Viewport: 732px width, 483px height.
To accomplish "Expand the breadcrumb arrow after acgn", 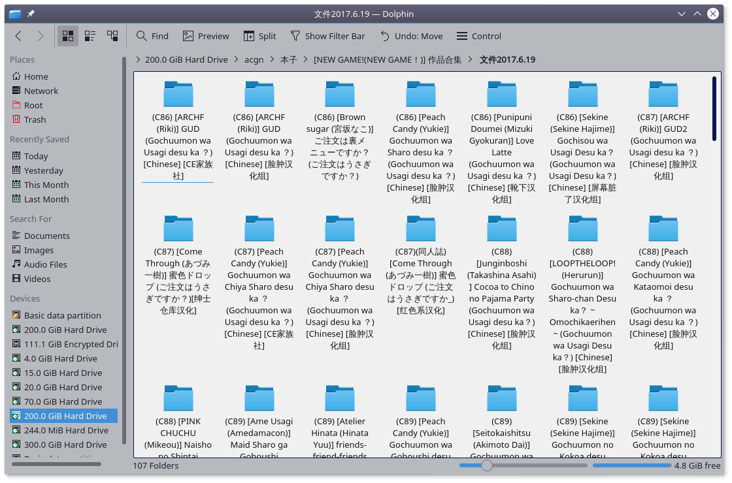I will coord(272,59).
